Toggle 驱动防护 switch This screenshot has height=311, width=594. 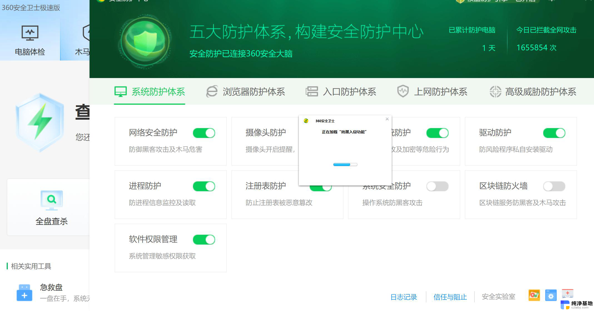point(554,133)
